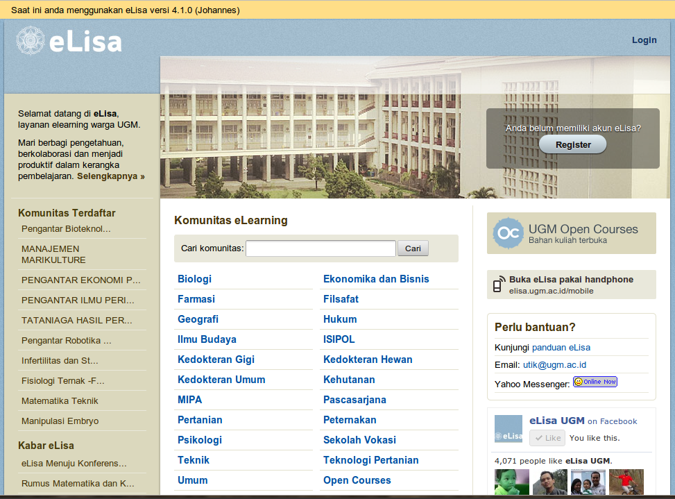Click the eLisa logo in header

click(x=69, y=41)
